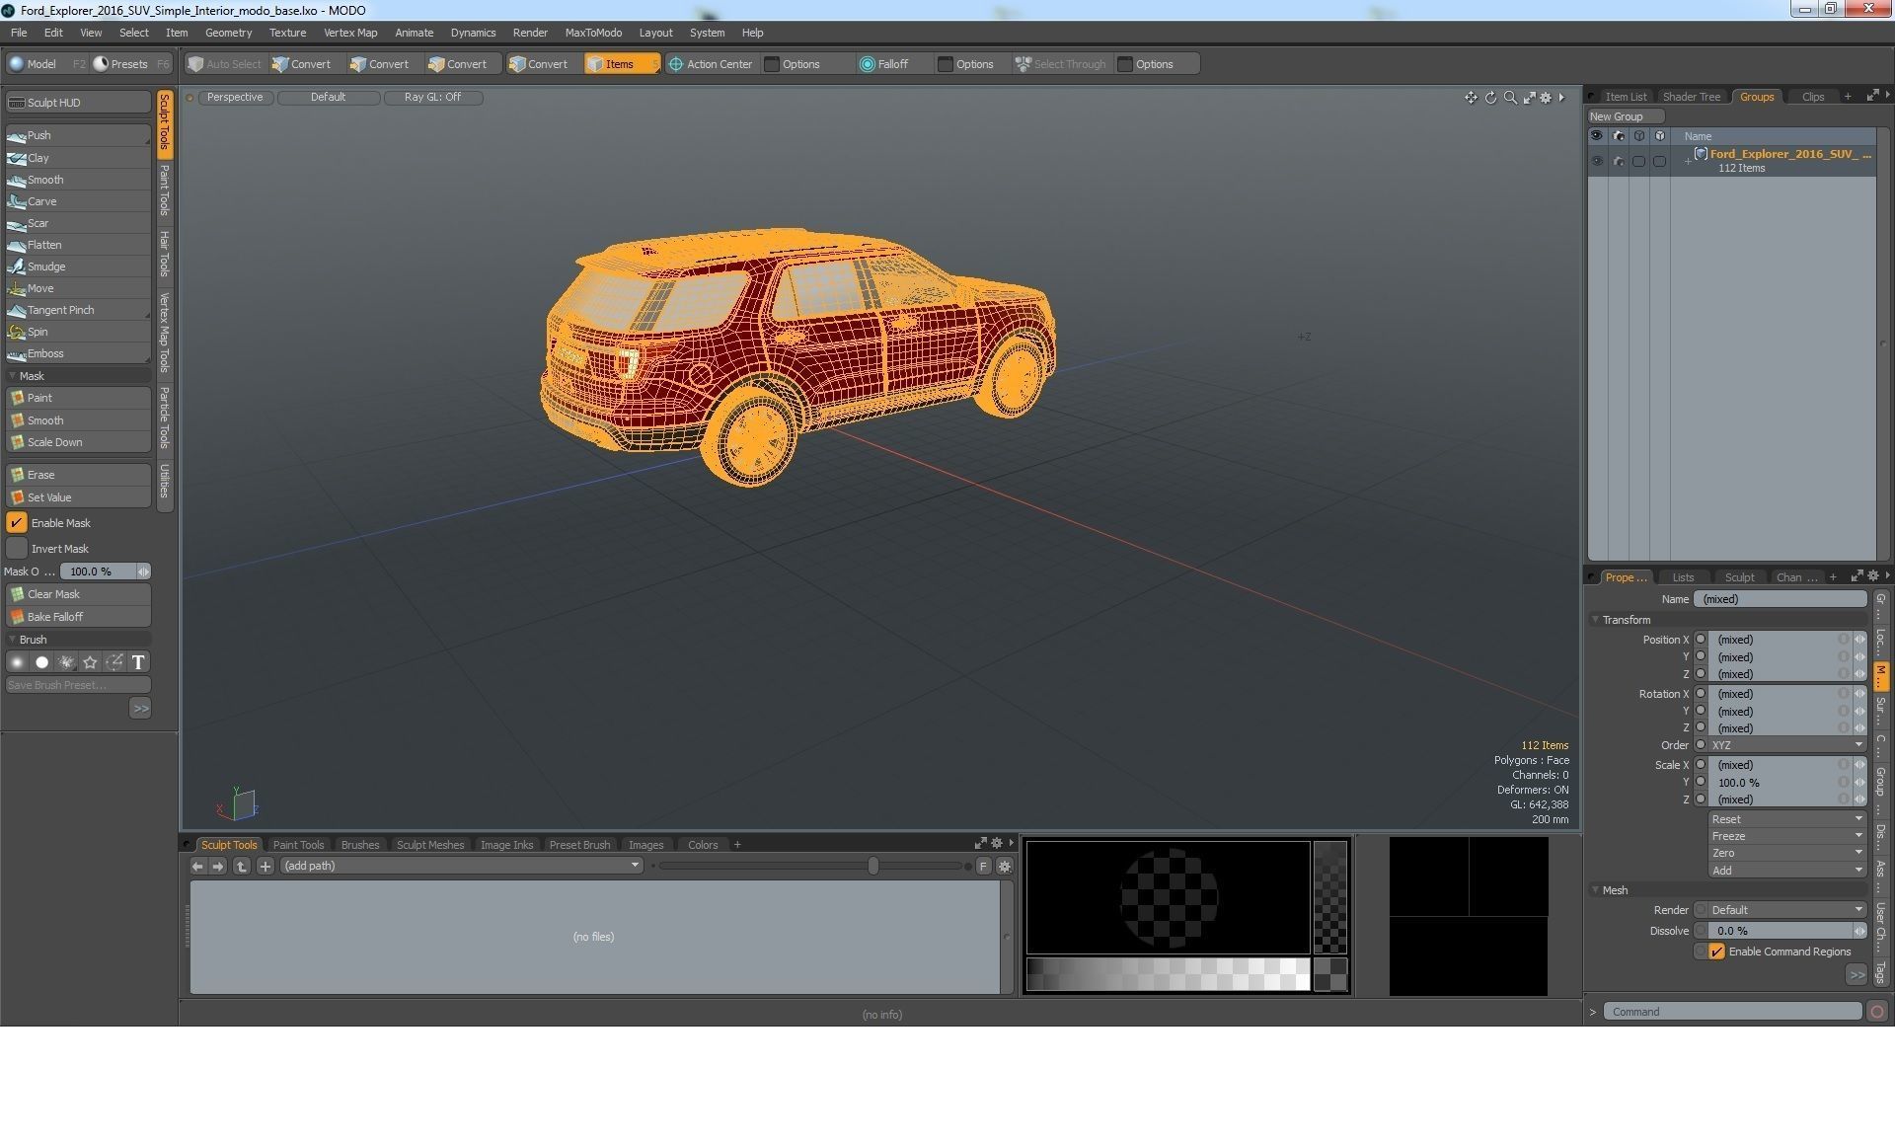This screenshot has height=1143, width=1895.
Task: Toggle the Auto Select option
Action: 224,64
